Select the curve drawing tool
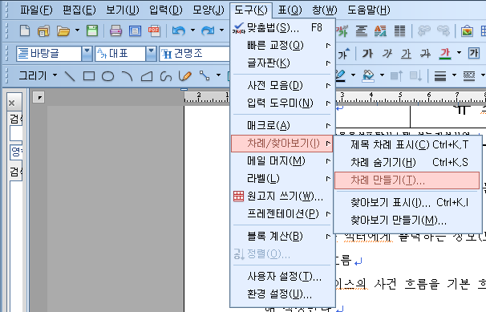Viewport: 486px width, 312px height. (166, 76)
